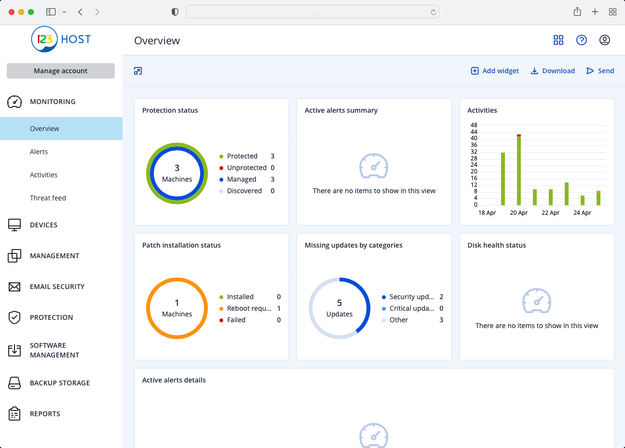This screenshot has width=625, height=448.
Task: Go to Alerts in sidebar
Action: (39, 152)
